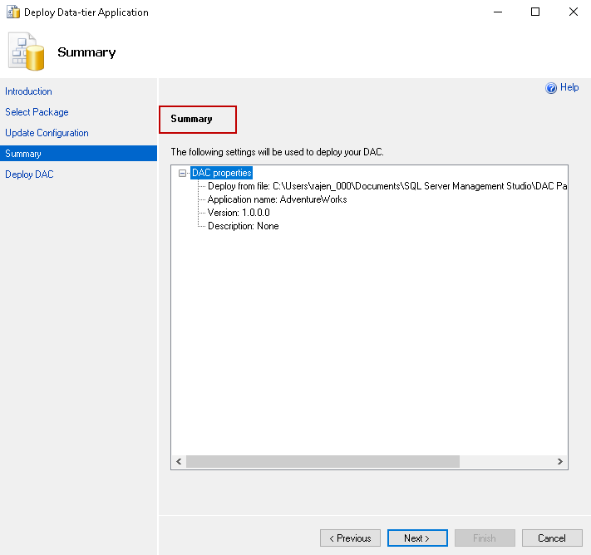The image size is (591, 555).
Task: Open the Update Configuration step
Action: [47, 133]
